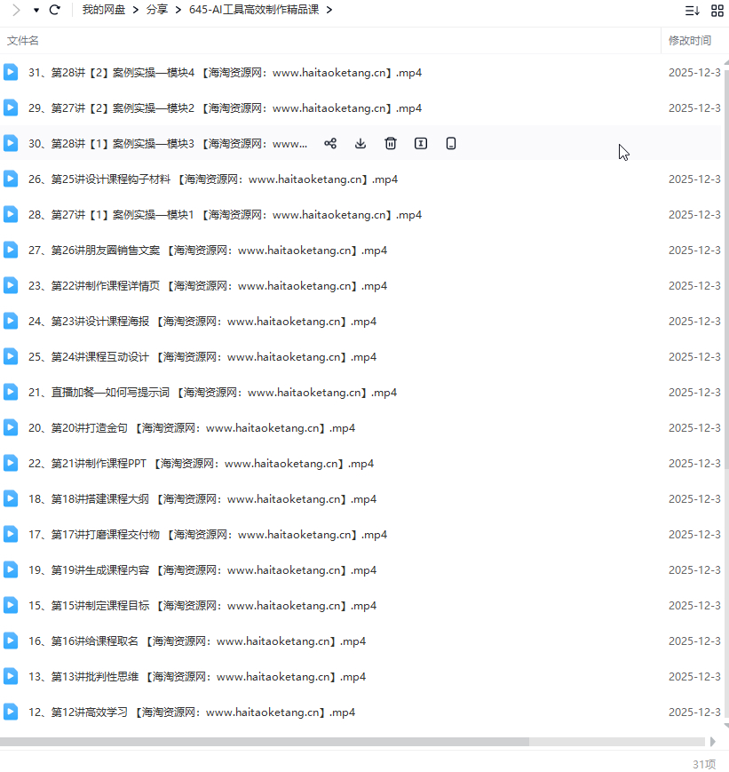729x772 pixels.
Task: Refresh the current folder listing
Action: point(55,10)
